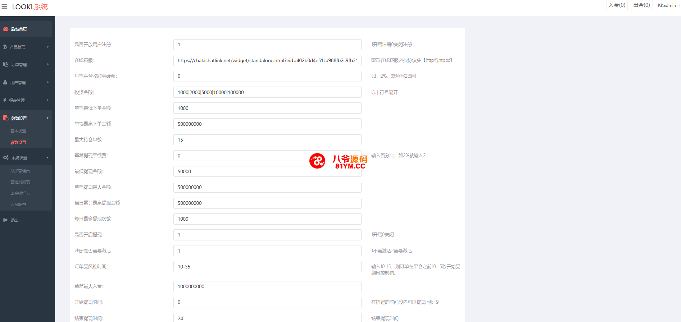Click the yen icon for 报表管理
Image resolution: width=681 pixels, height=322 pixels.
tap(5, 100)
